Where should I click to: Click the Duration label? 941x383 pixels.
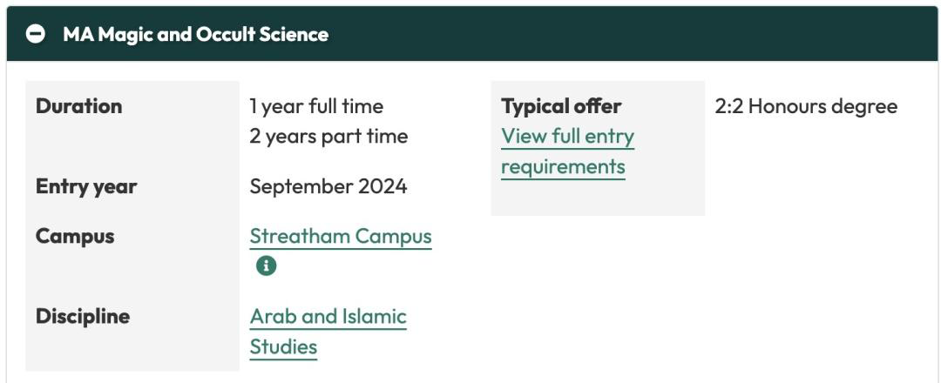78,106
